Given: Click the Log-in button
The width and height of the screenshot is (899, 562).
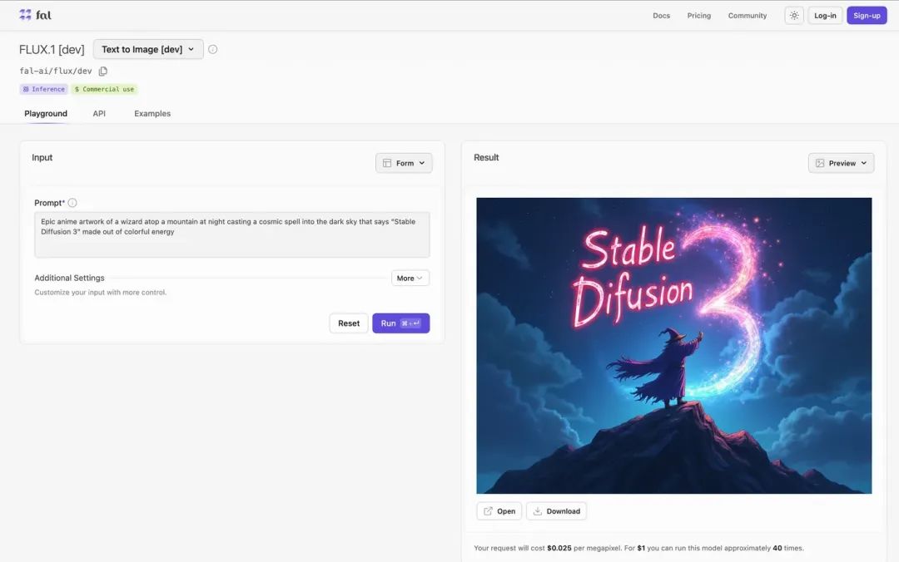Looking at the screenshot, I should point(825,16).
